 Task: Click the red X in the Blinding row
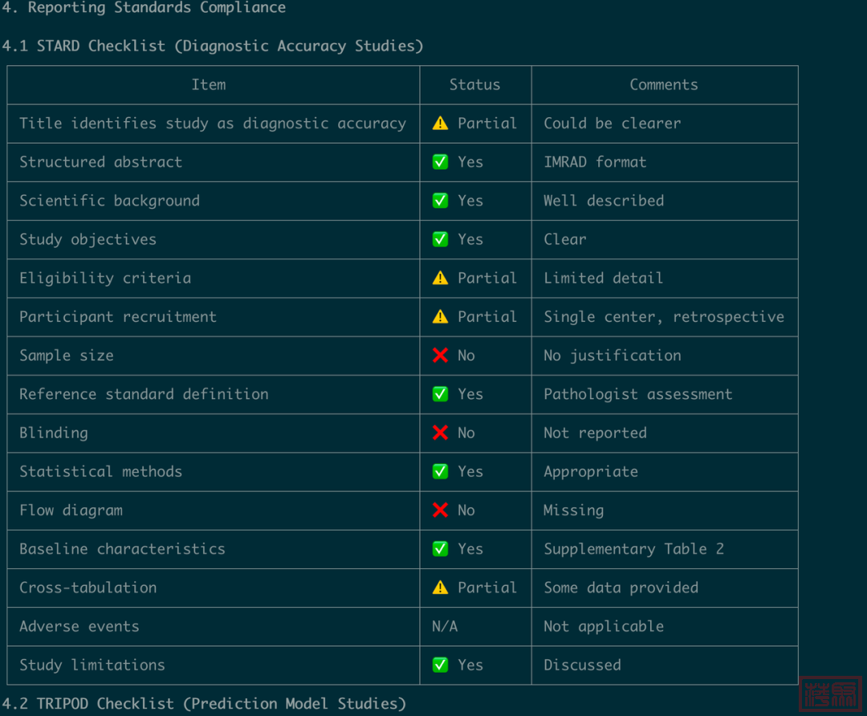(x=440, y=433)
